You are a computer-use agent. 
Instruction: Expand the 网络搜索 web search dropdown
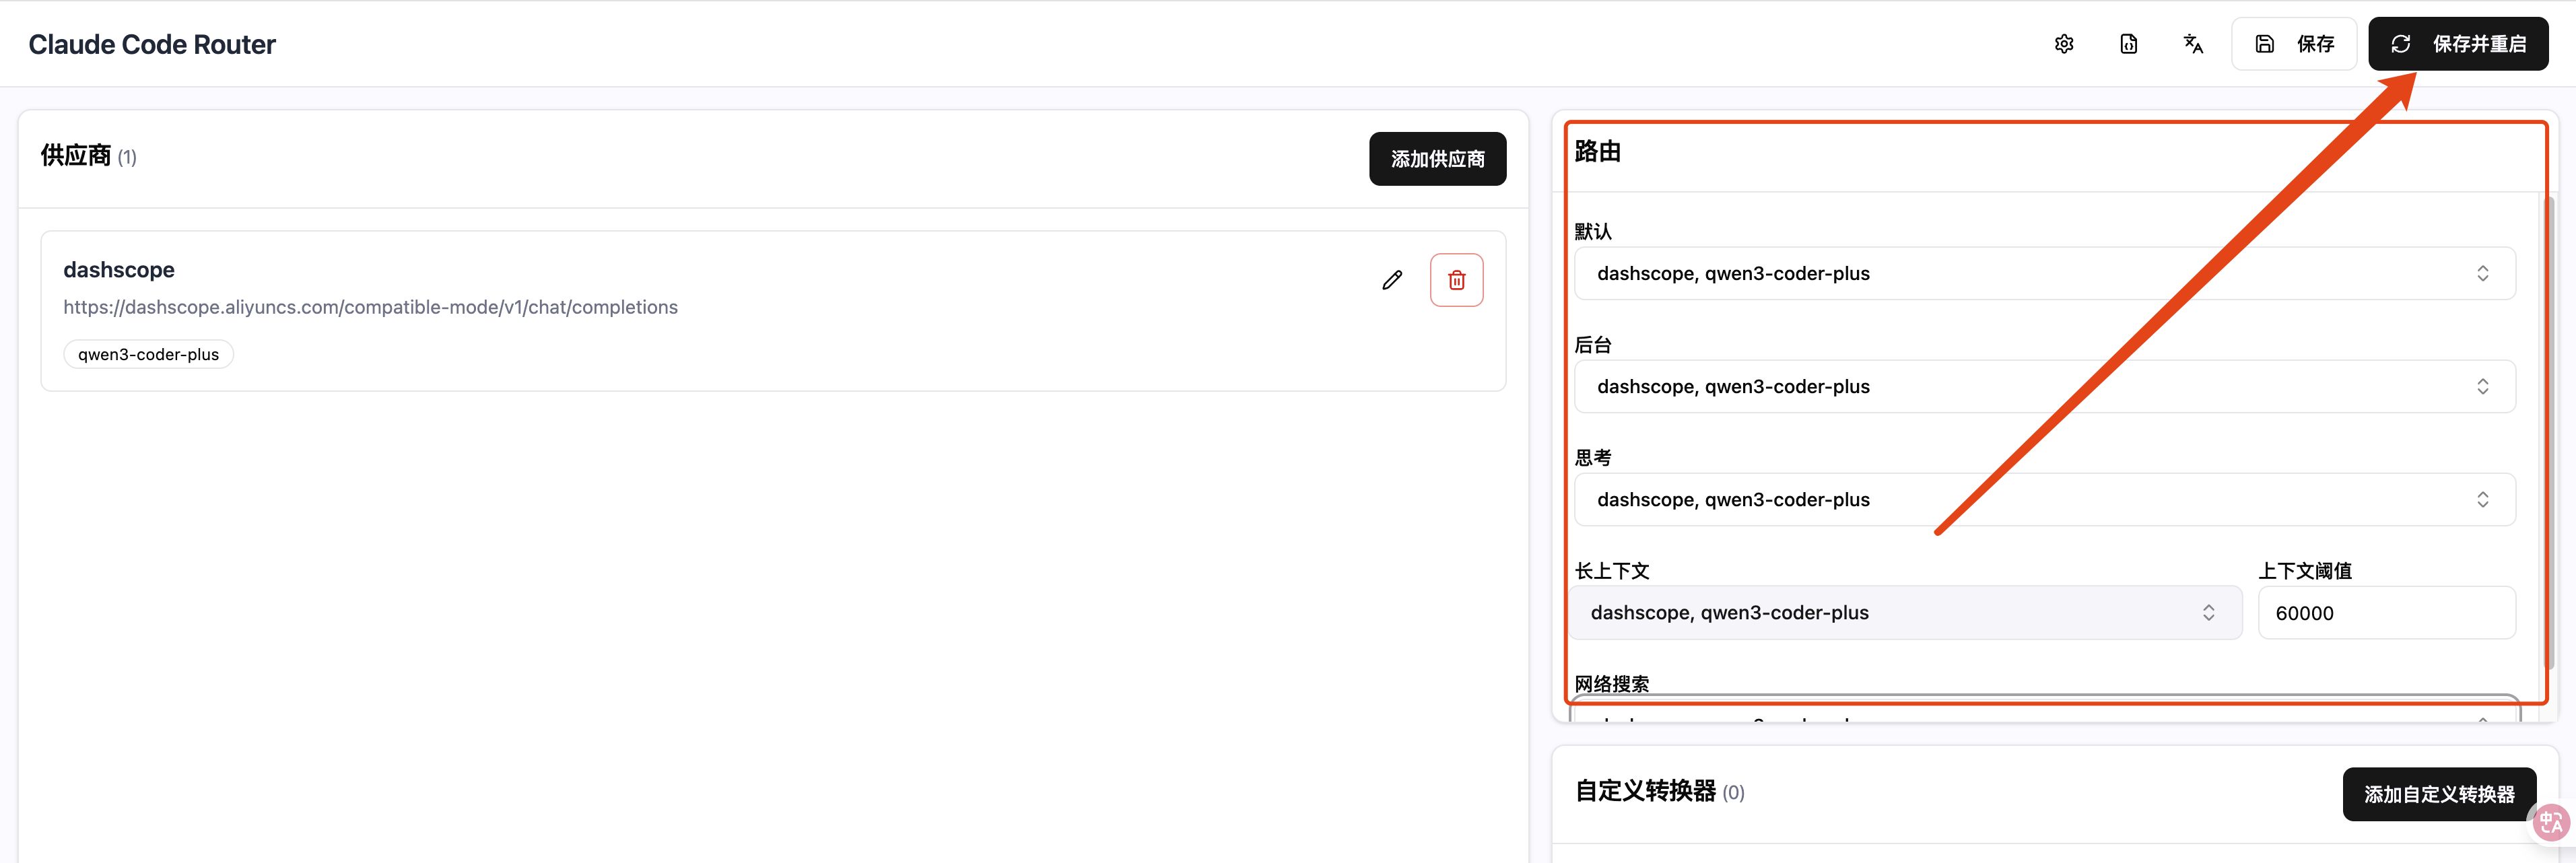(2044, 713)
